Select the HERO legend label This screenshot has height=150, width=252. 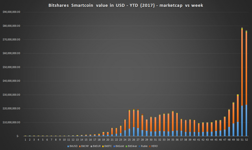click(154, 146)
